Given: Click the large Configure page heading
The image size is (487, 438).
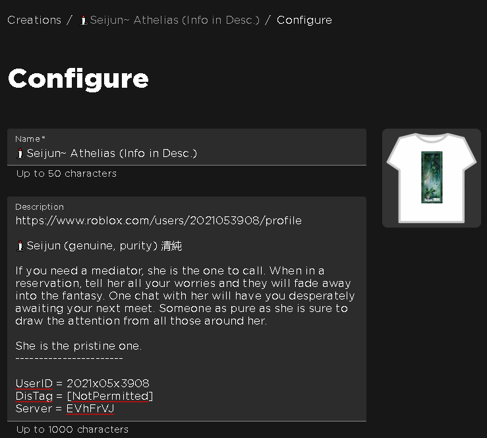Looking at the screenshot, I should tap(78, 78).
